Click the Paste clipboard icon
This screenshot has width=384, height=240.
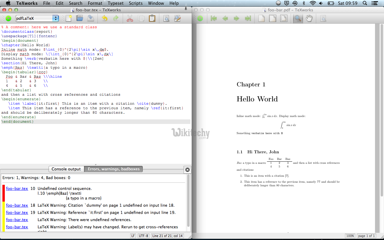pyautogui.click(x=152, y=19)
